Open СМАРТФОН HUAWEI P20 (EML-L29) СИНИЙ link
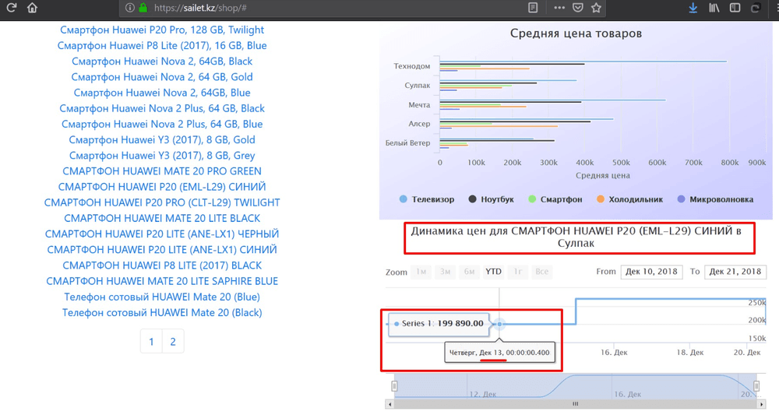 tap(162, 187)
